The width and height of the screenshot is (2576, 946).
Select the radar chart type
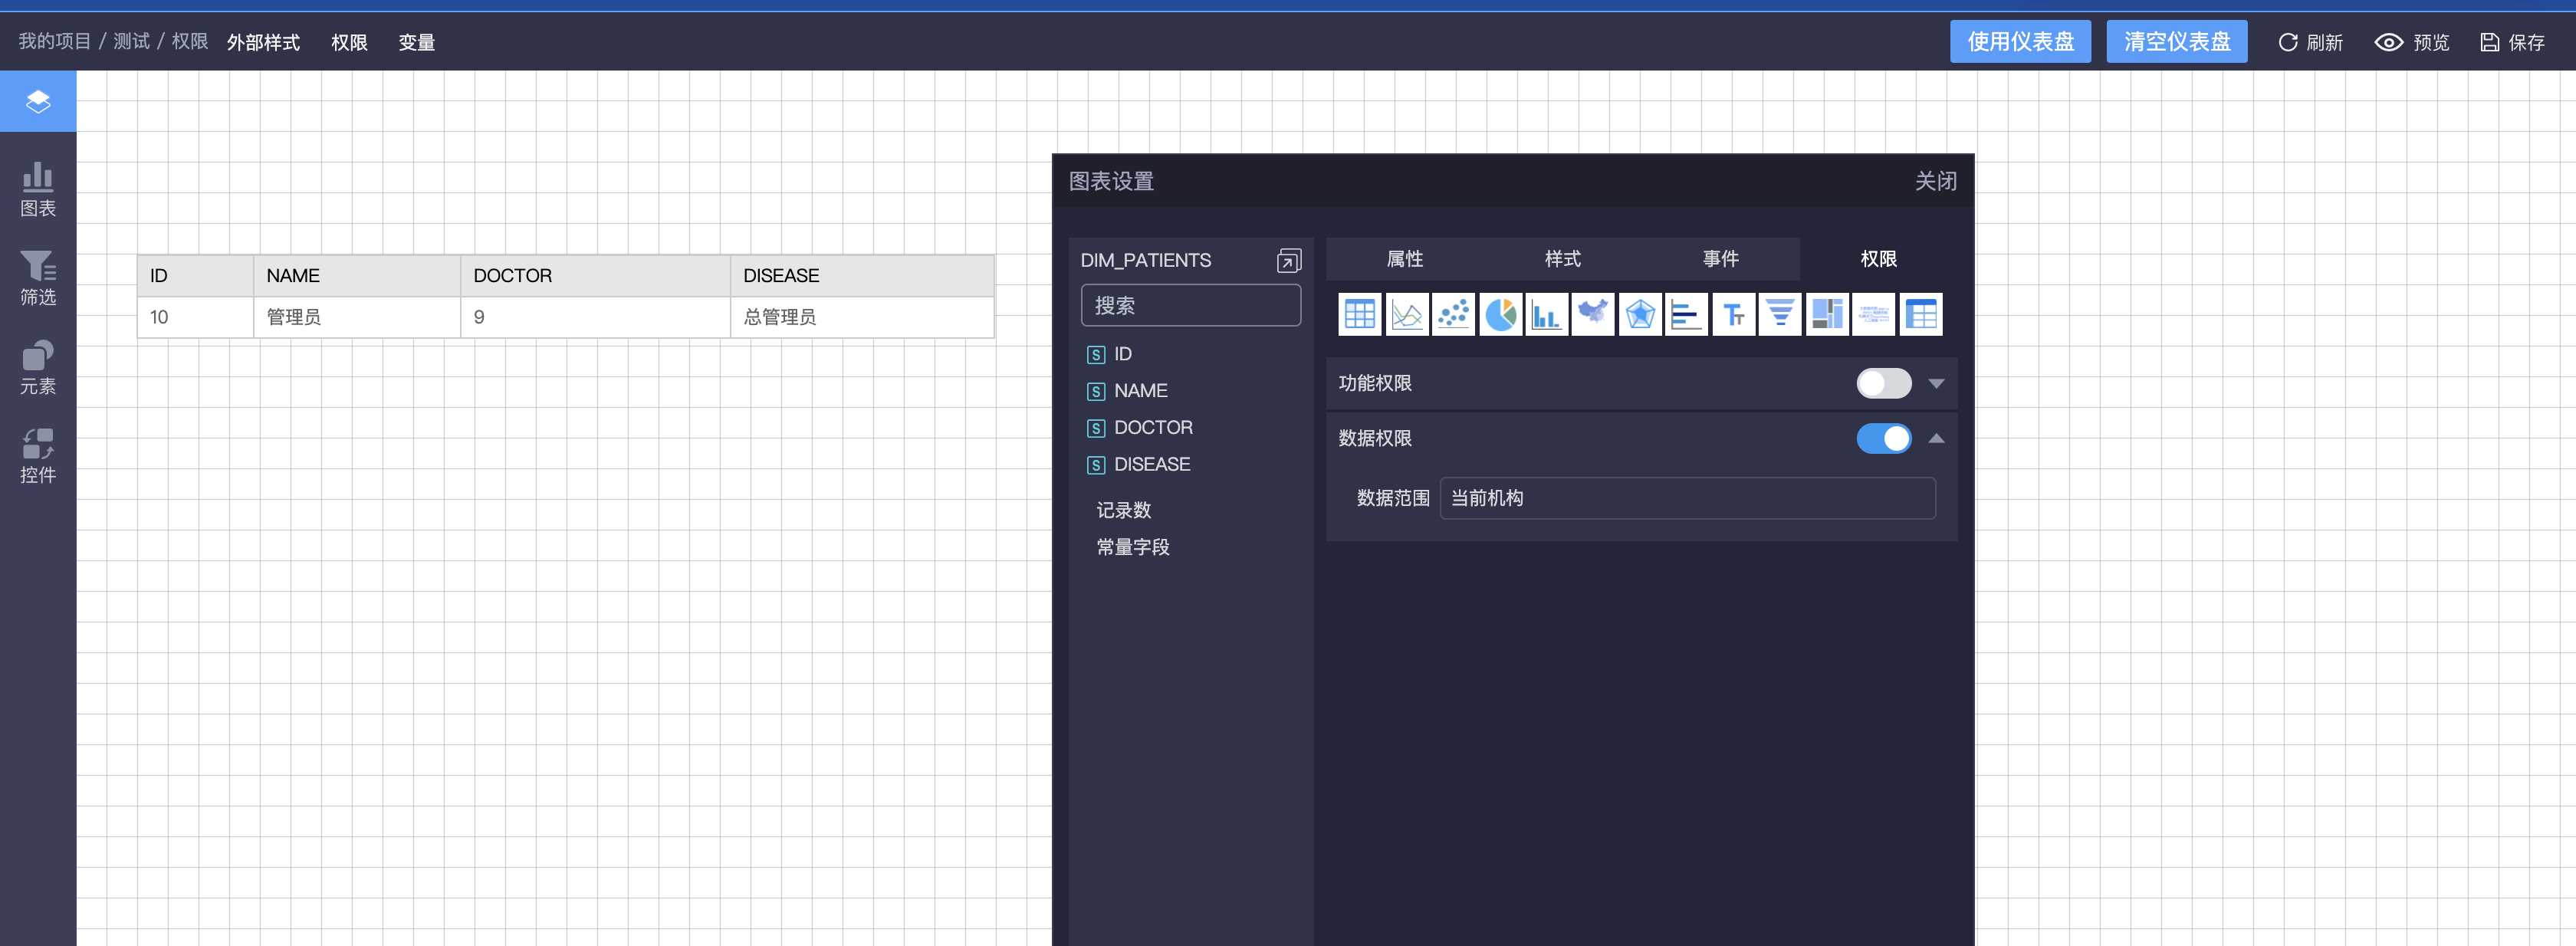tap(1640, 314)
